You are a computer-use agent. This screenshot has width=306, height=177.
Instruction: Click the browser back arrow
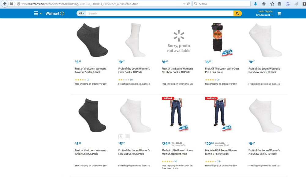(5, 4)
